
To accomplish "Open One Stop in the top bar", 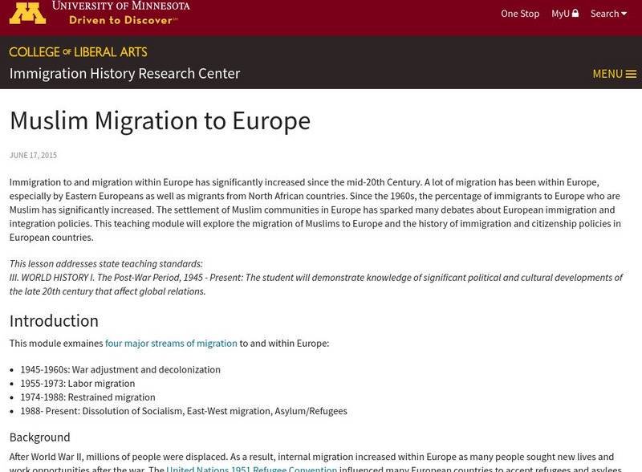I will tap(520, 13).
